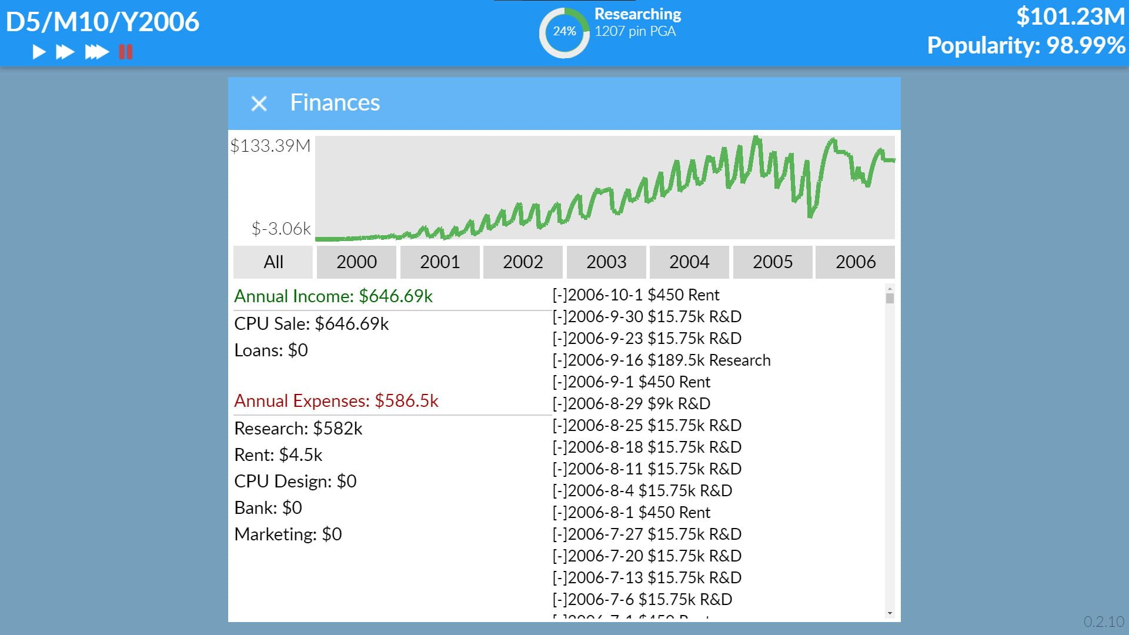Switch to the 2006 tab
This screenshot has height=635, width=1129.
pos(856,262)
